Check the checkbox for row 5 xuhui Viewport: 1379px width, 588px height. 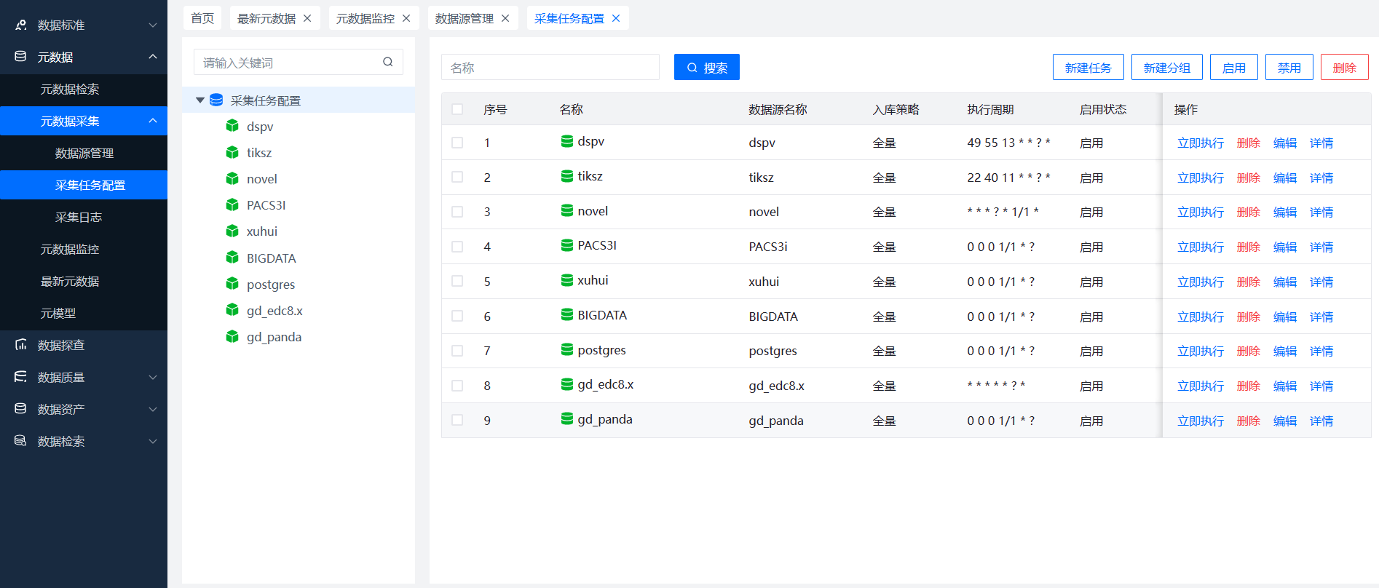(457, 281)
